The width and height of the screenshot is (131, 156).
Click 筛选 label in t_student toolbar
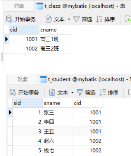click(x=90, y=92)
